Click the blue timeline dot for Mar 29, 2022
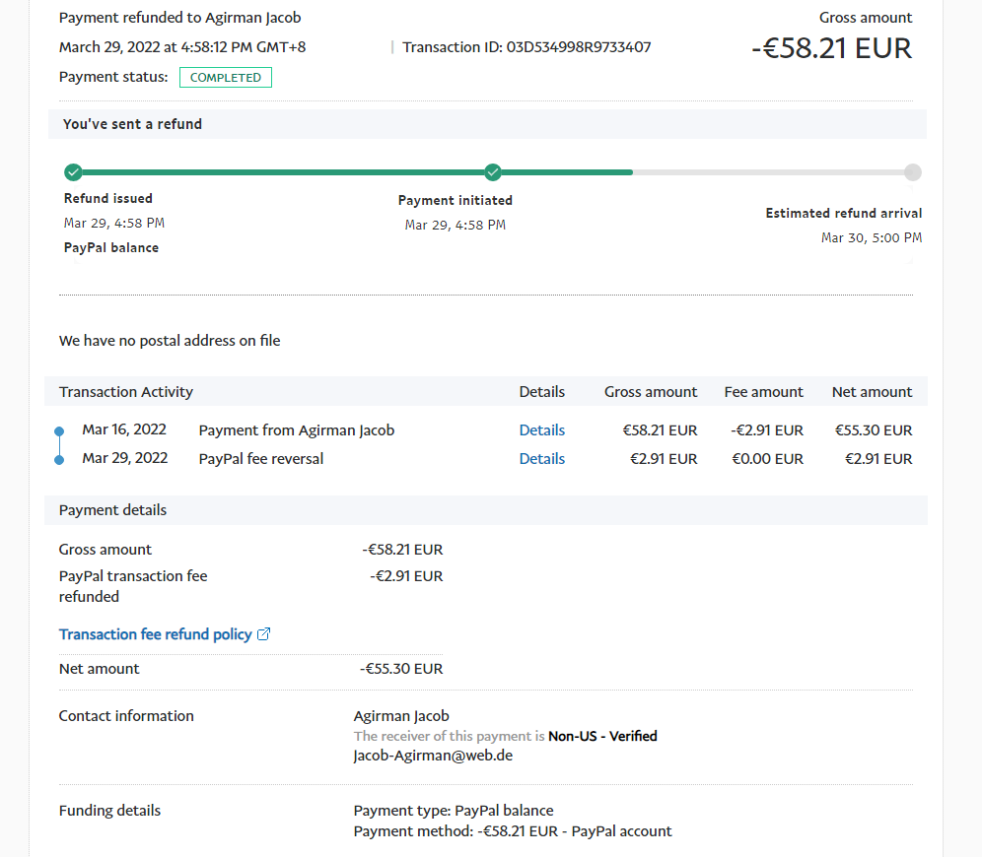 (x=59, y=459)
